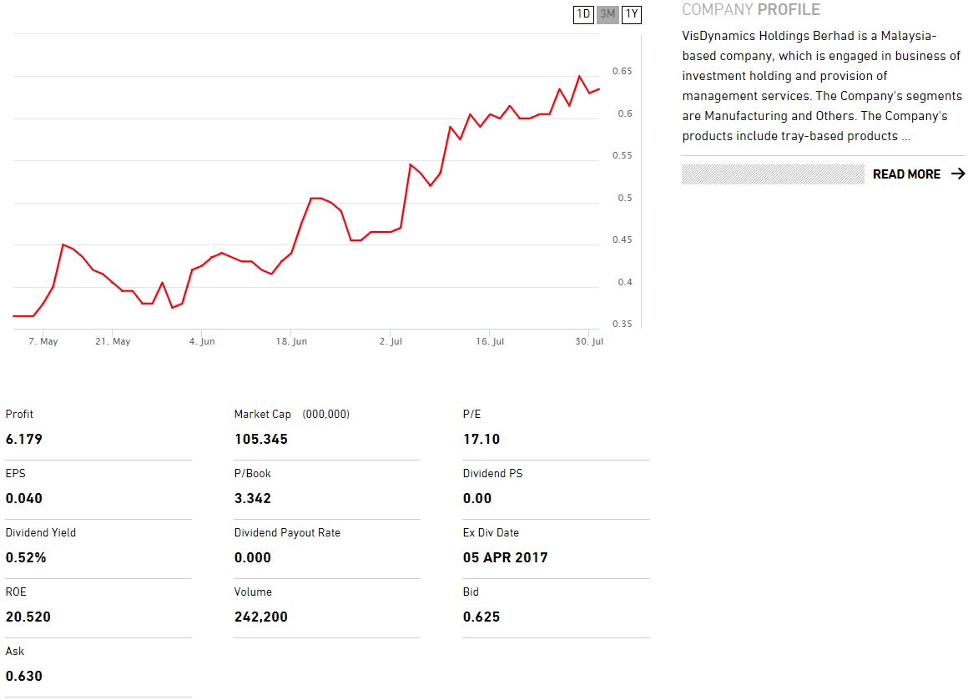Switch chart to 1D range
This screenshot has height=700, width=968.
(584, 14)
